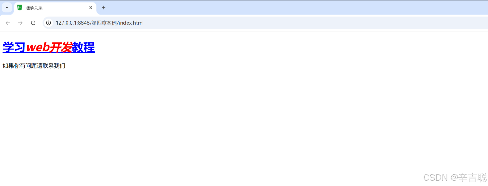Screen dimensions: 488x186
Task: Open a new tab with the plus button
Action: [x=104, y=7]
